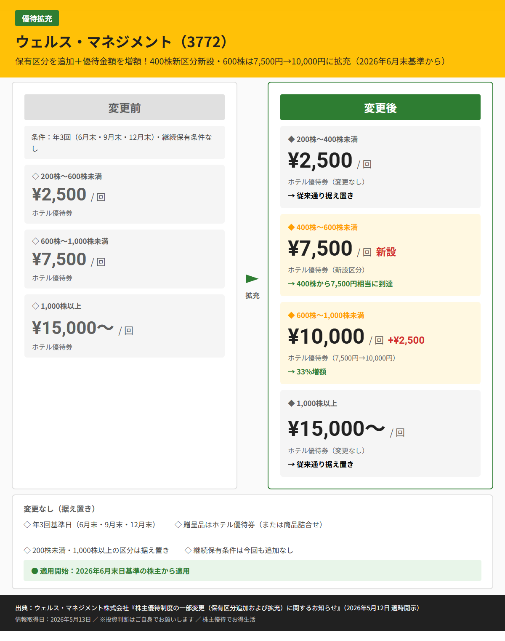Image resolution: width=505 pixels, height=641 pixels.
Task: Click the diamond icon beside 年3回基準日
Action: click(x=27, y=525)
